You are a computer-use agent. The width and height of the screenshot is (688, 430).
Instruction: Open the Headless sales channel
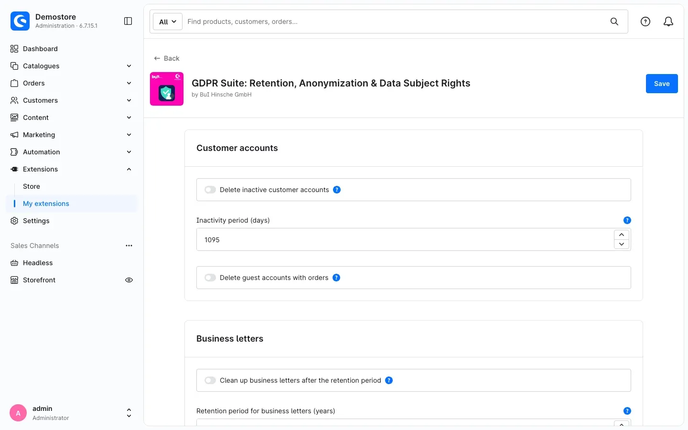[x=38, y=263]
